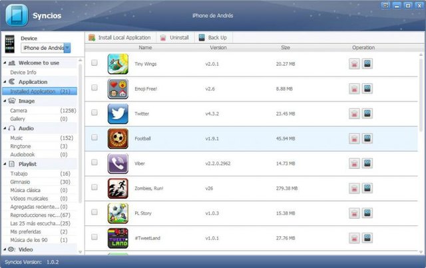Click the backup icon for #TweetLand
Viewport: 426px width, 268px height.
[x=367, y=238]
